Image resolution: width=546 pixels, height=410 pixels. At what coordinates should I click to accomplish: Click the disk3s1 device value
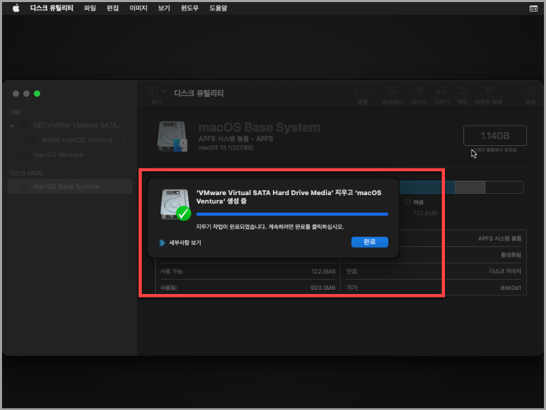point(511,288)
